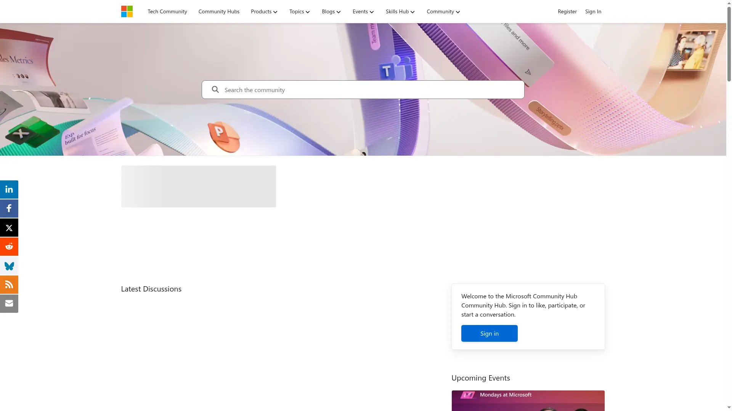732x411 pixels.
Task: Open Tech Community in navigation
Action: pos(167,11)
